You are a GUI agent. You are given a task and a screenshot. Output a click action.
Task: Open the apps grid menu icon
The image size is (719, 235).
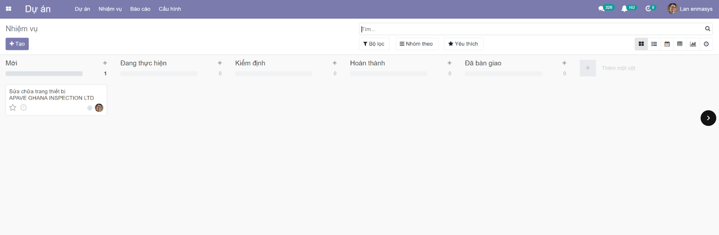9,9
